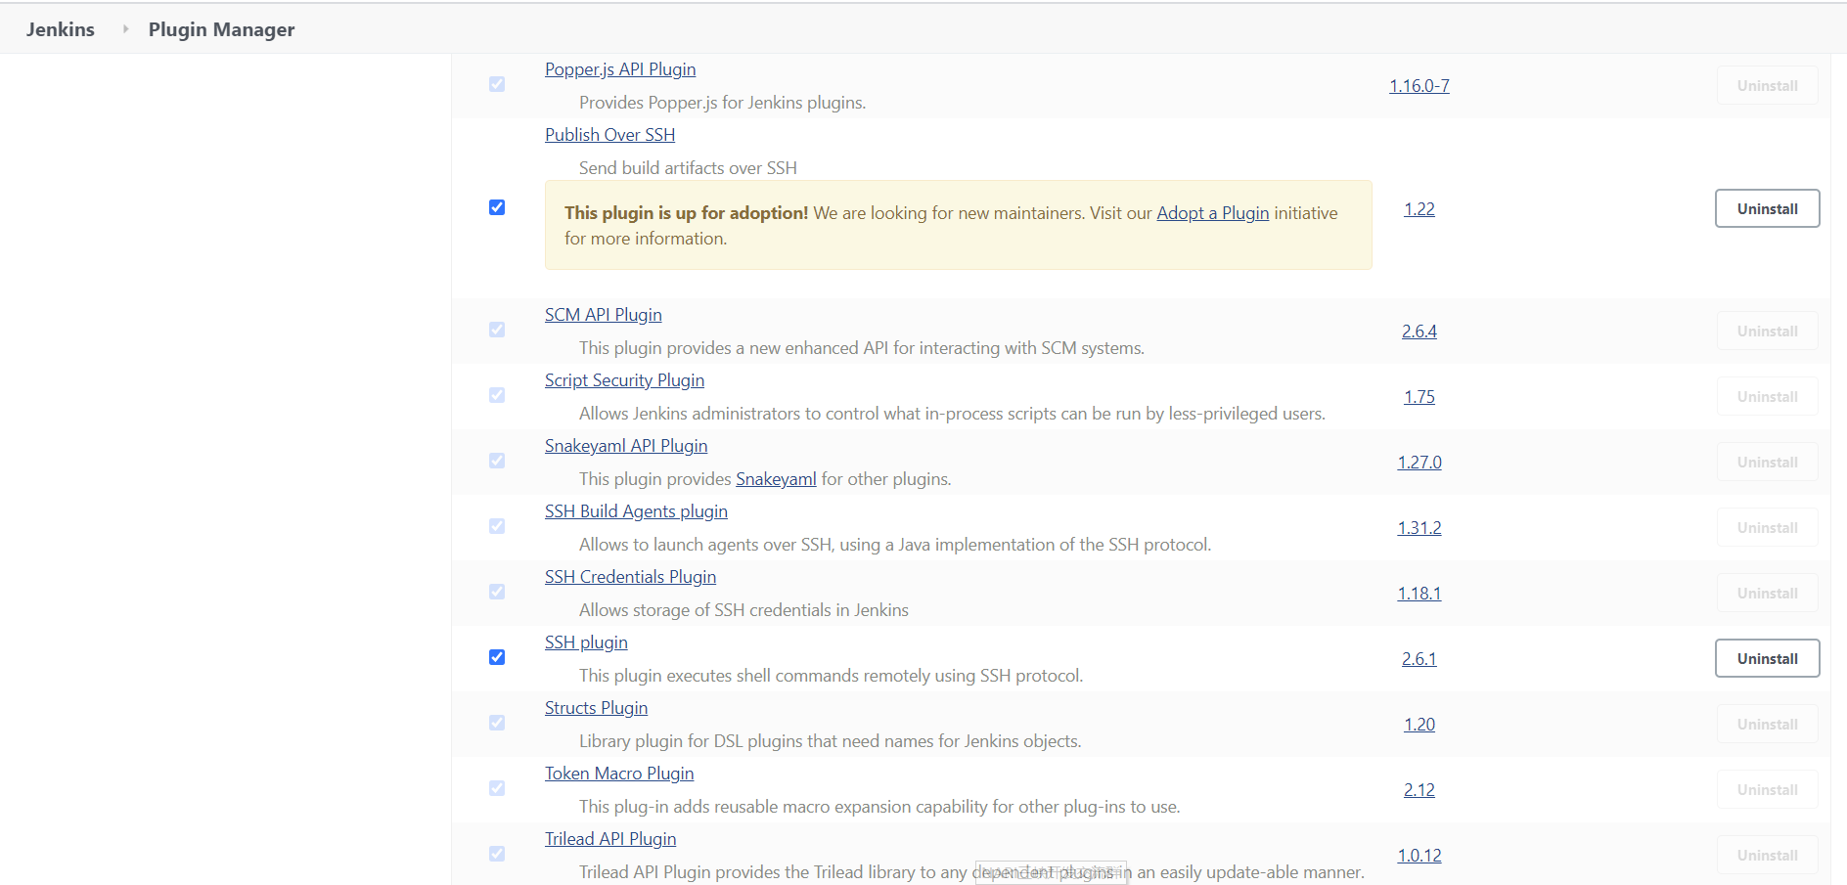This screenshot has width=1847, height=885.
Task: Click version link 1.20
Action: 1419,725
